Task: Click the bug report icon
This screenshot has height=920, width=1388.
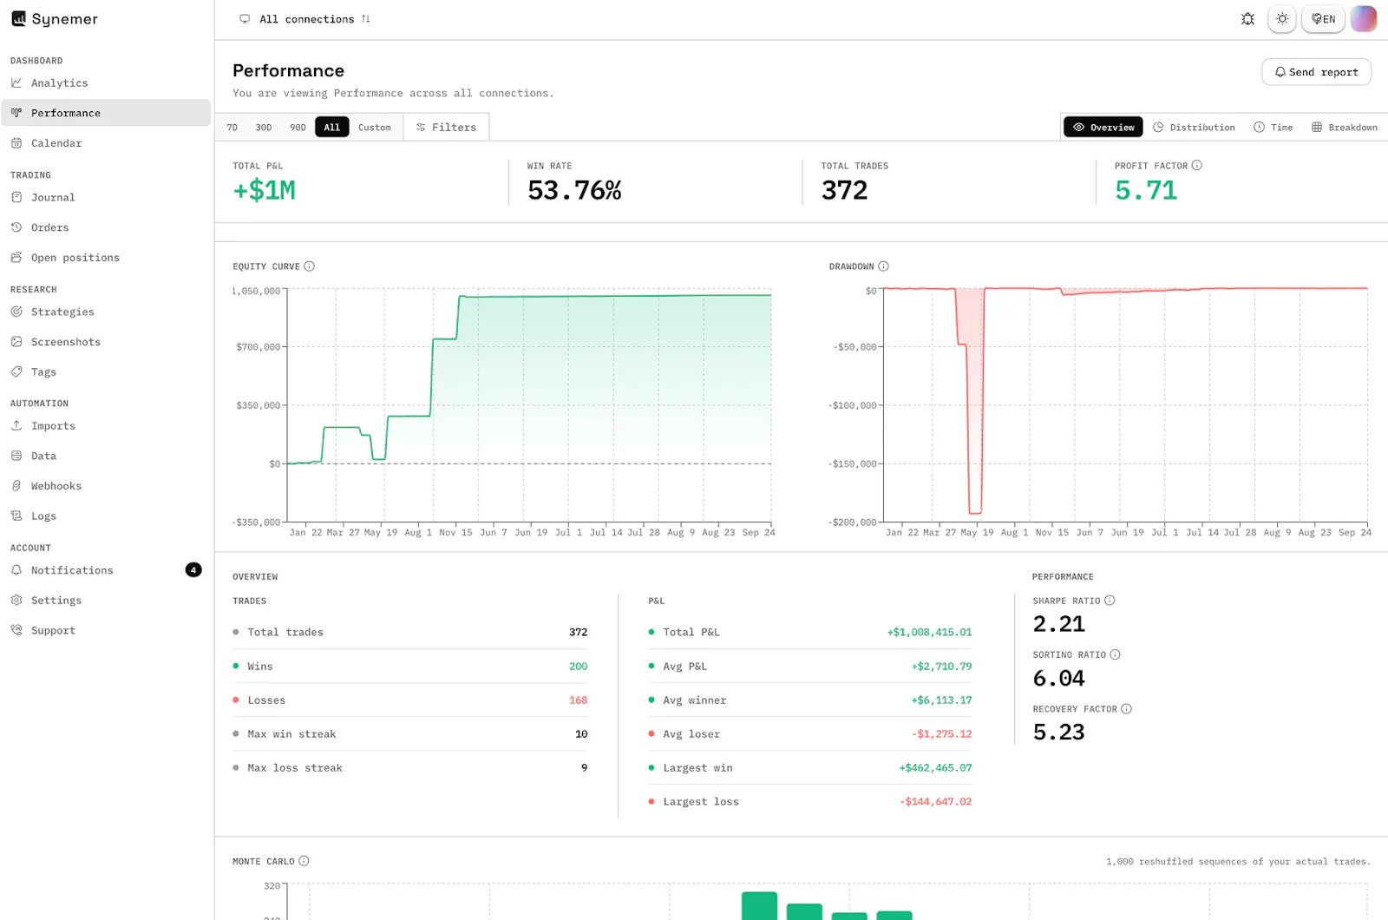Action: coord(1247,19)
